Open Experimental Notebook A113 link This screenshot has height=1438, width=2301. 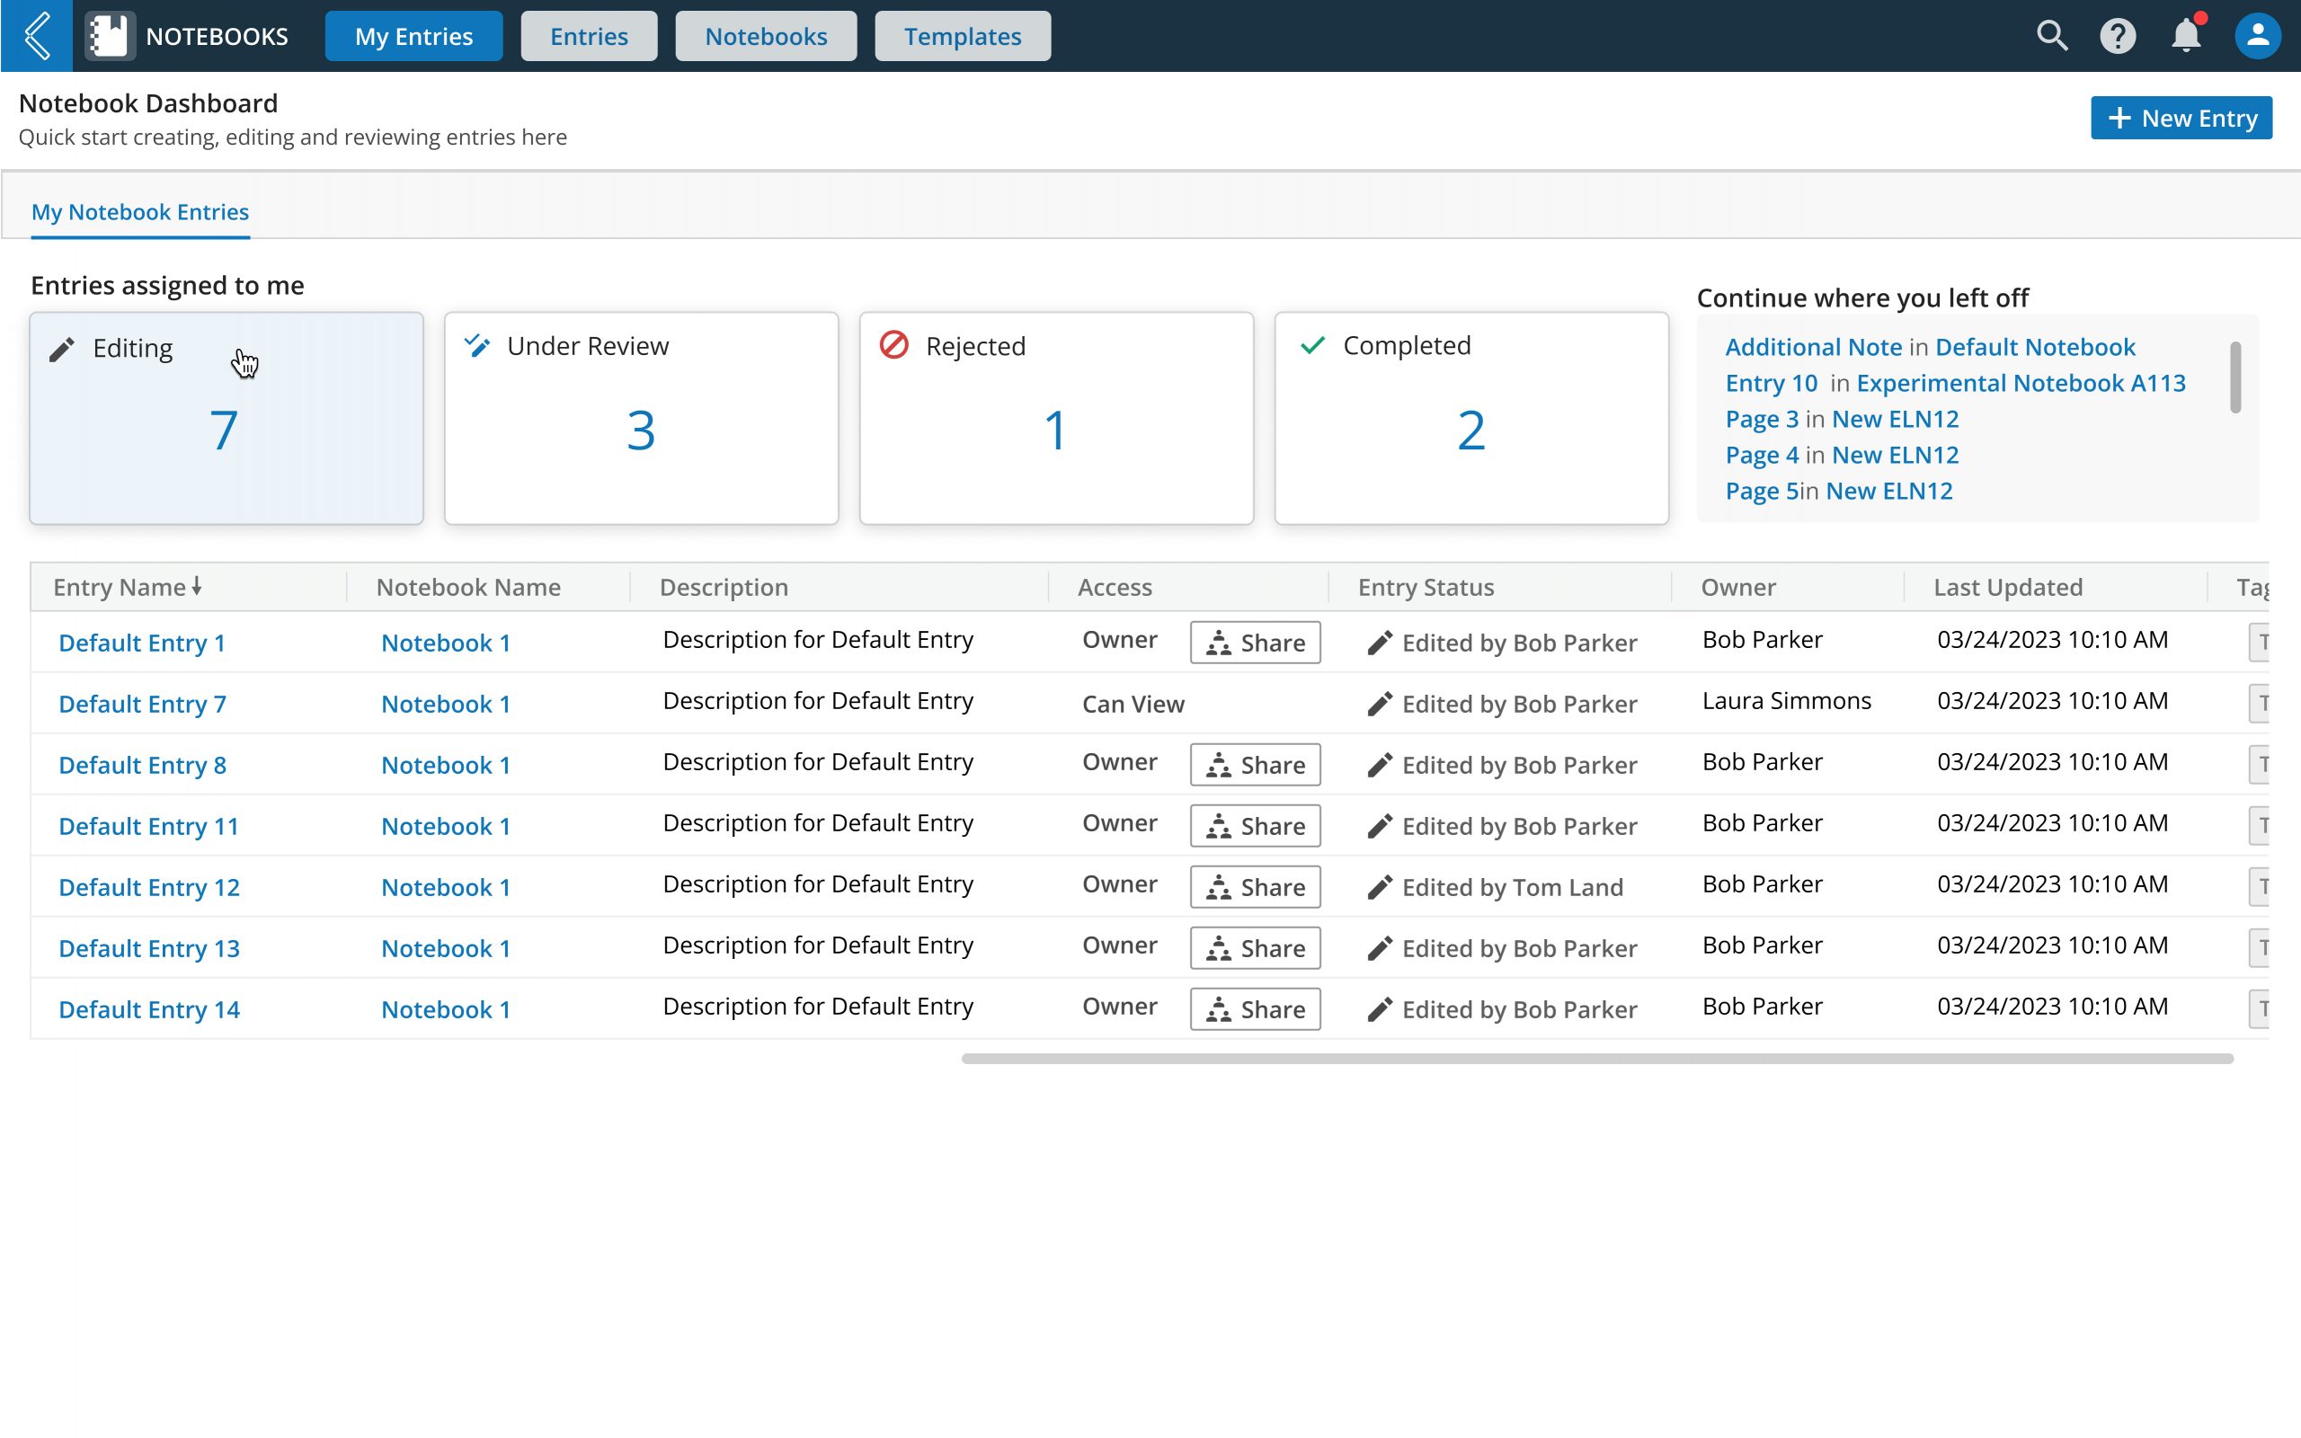[2021, 383]
